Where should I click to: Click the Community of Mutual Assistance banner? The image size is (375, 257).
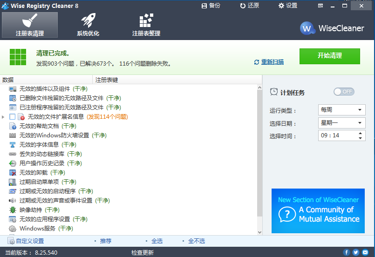click(x=318, y=211)
